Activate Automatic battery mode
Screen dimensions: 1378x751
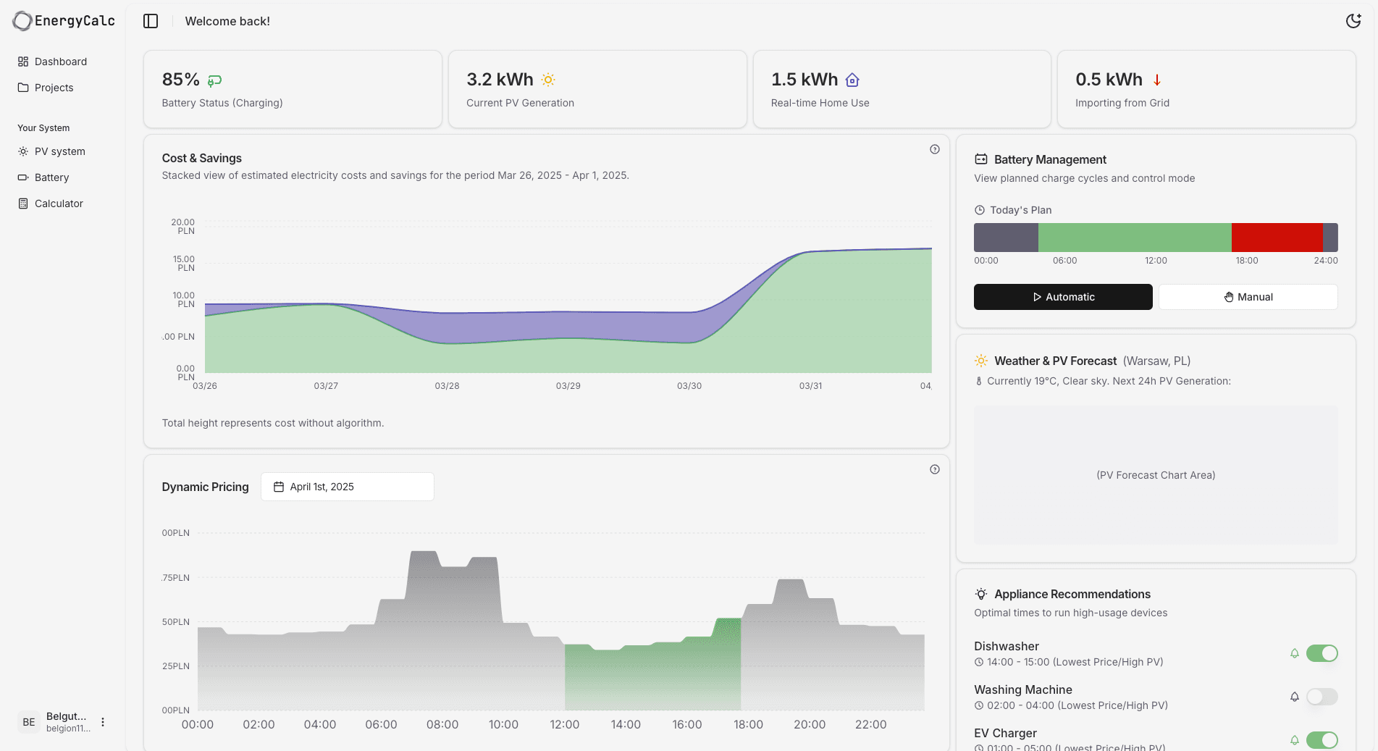pyautogui.click(x=1062, y=297)
